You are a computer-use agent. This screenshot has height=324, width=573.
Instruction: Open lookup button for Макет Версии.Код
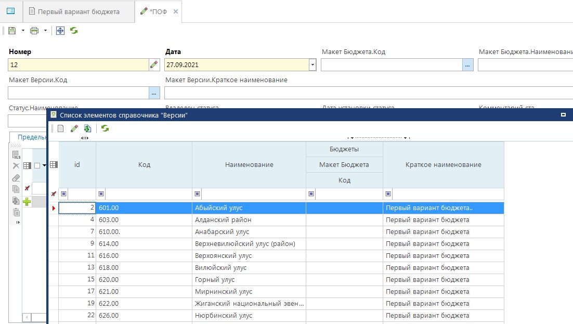[154, 93]
